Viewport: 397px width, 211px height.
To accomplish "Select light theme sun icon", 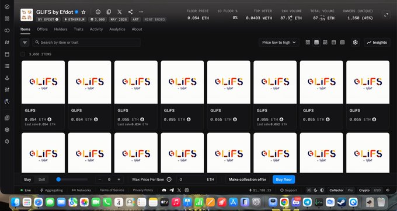I will [x=309, y=190].
